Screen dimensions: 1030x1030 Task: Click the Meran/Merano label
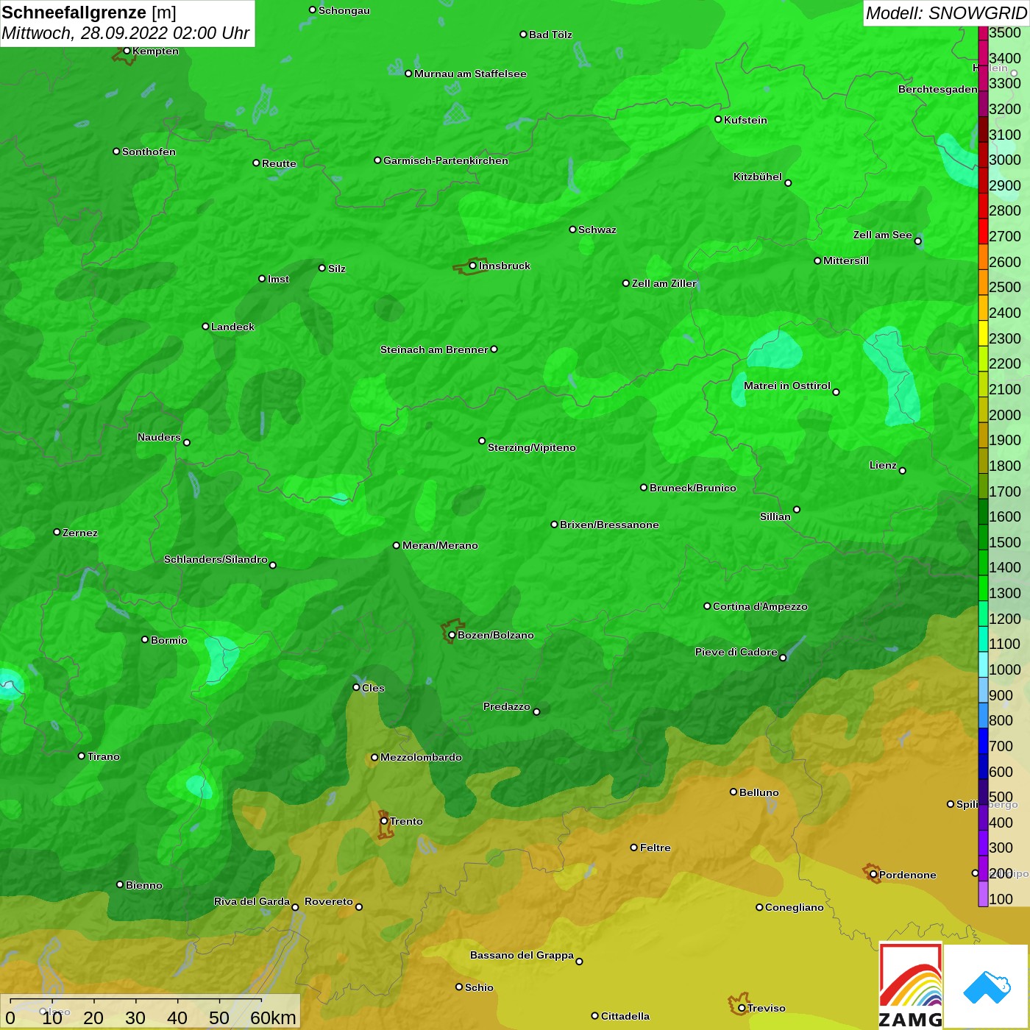(440, 545)
